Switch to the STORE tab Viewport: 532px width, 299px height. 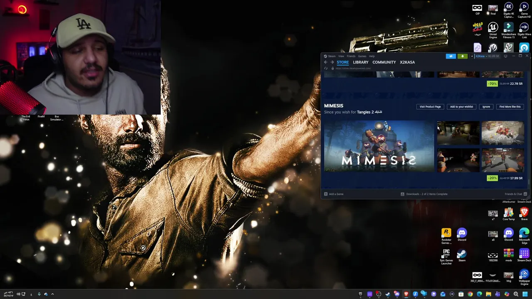pyautogui.click(x=343, y=62)
